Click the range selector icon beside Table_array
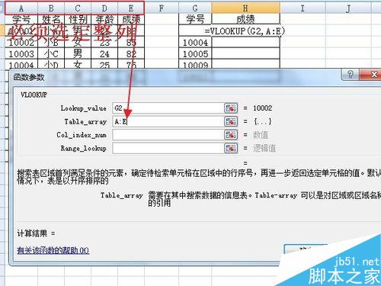 (x=231, y=121)
